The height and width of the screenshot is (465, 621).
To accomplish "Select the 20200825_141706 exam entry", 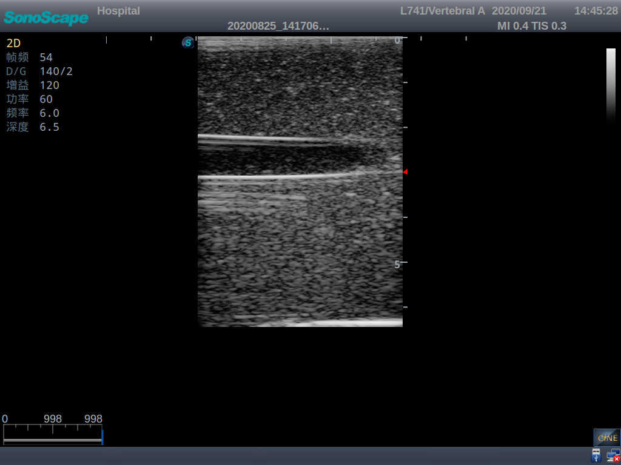I will point(280,27).
